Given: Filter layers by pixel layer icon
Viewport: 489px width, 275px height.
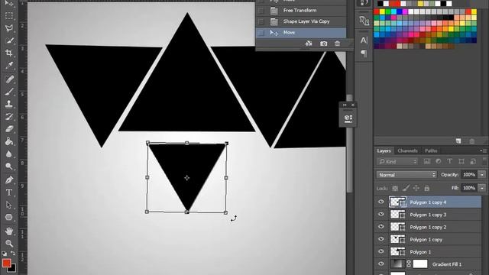Looking at the screenshot, I should click(426, 161).
